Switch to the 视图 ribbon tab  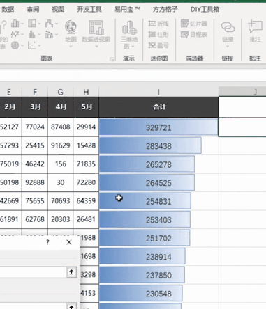(58, 9)
